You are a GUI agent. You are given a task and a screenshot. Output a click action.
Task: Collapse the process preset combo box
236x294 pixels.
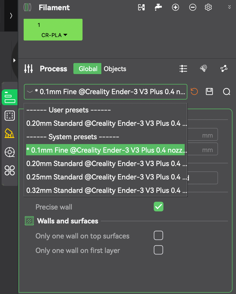click(x=30, y=92)
